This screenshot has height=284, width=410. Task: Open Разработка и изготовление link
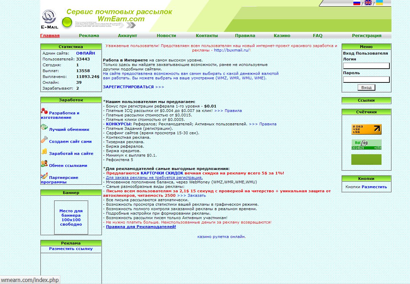coord(60,115)
